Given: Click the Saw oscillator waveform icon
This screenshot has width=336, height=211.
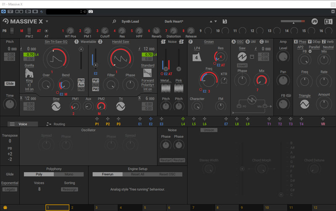Looking at the screenshot, I should (242, 57).
